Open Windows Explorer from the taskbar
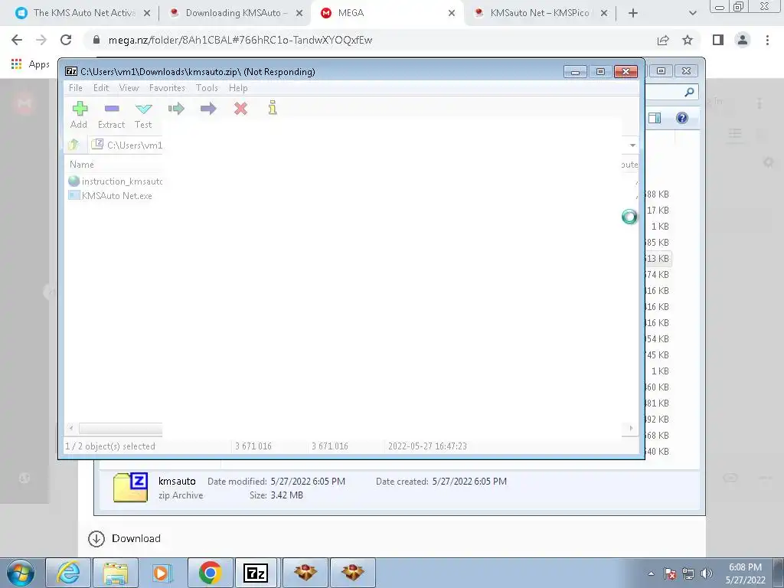Image resolution: width=784 pixels, height=588 pixels. tap(116, 573)
